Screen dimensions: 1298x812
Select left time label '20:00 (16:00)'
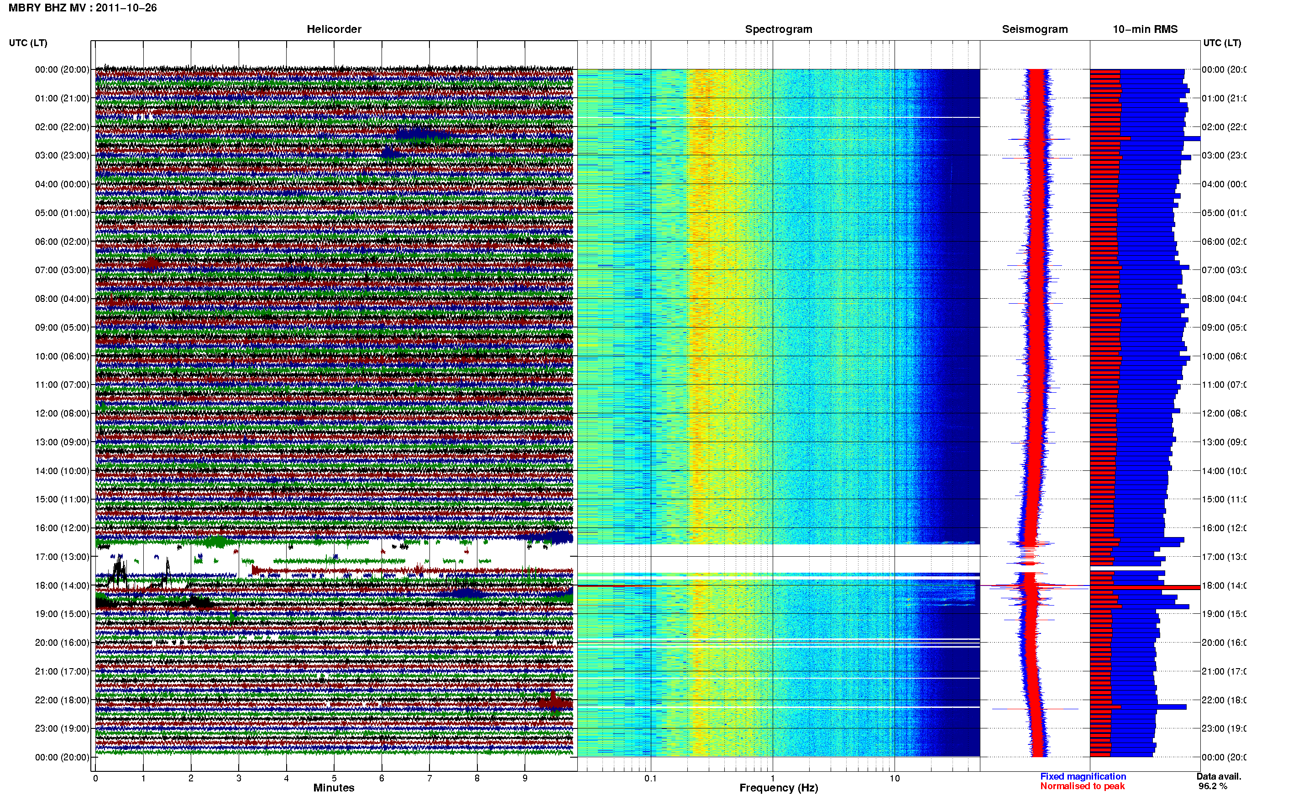click(x=62, y=642)
